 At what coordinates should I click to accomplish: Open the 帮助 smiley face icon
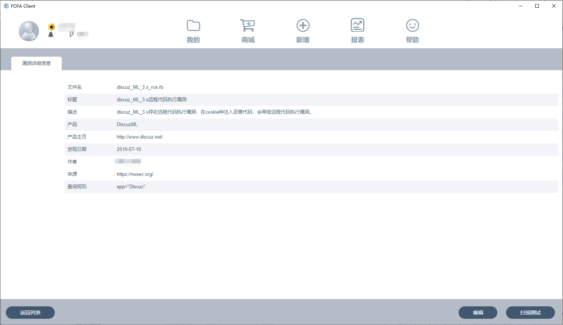pos(413,26)
